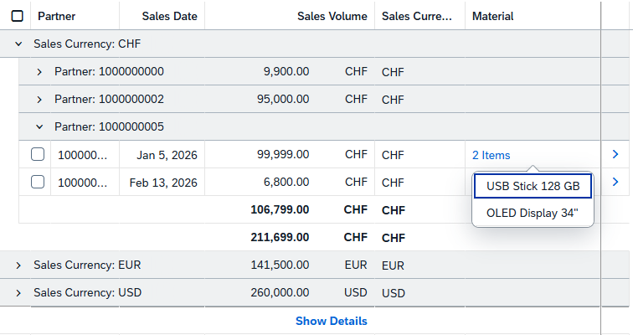Viewport: 633px width, 335px height.
Task: Check the Feb 13, 2026 row checkbox
Action: click(38, 182)
